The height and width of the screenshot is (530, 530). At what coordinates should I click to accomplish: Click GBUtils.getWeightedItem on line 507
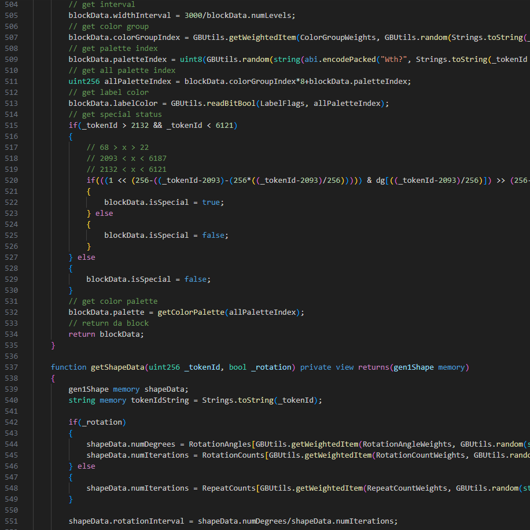[x=244, y=38]
